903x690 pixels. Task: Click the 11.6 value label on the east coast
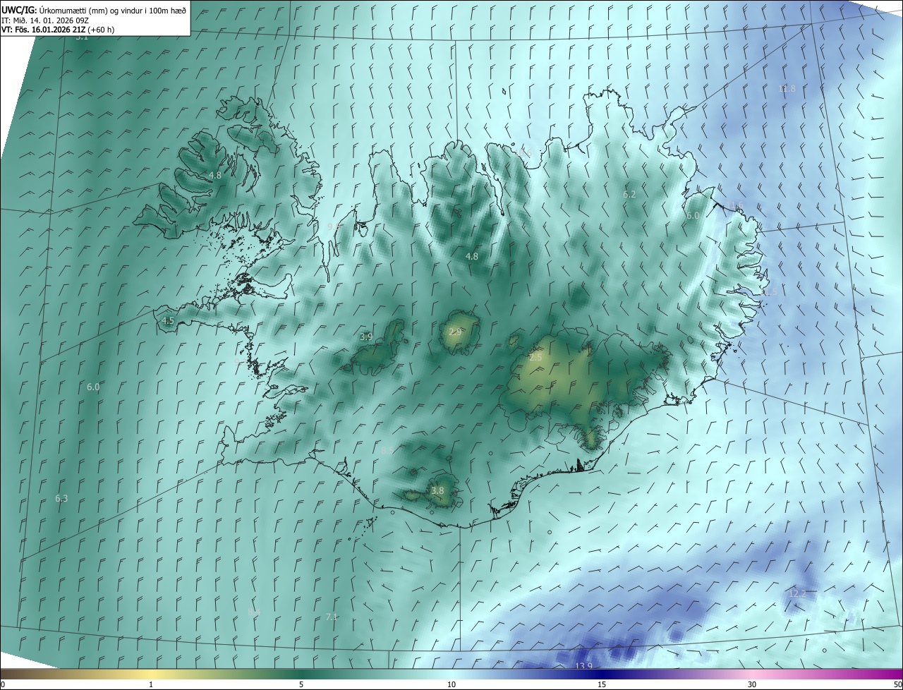coord(735,205)
